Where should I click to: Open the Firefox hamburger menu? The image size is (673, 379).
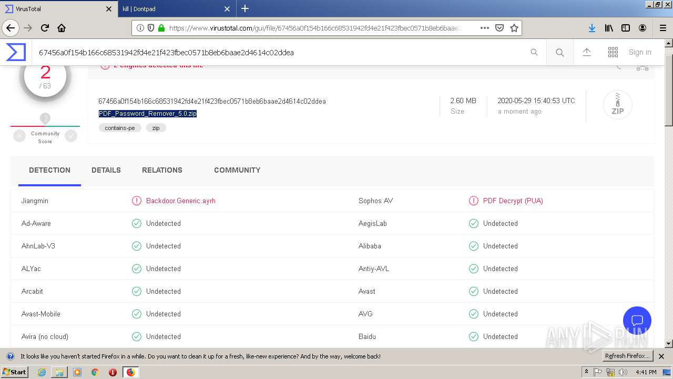click(x=662, y=28)
